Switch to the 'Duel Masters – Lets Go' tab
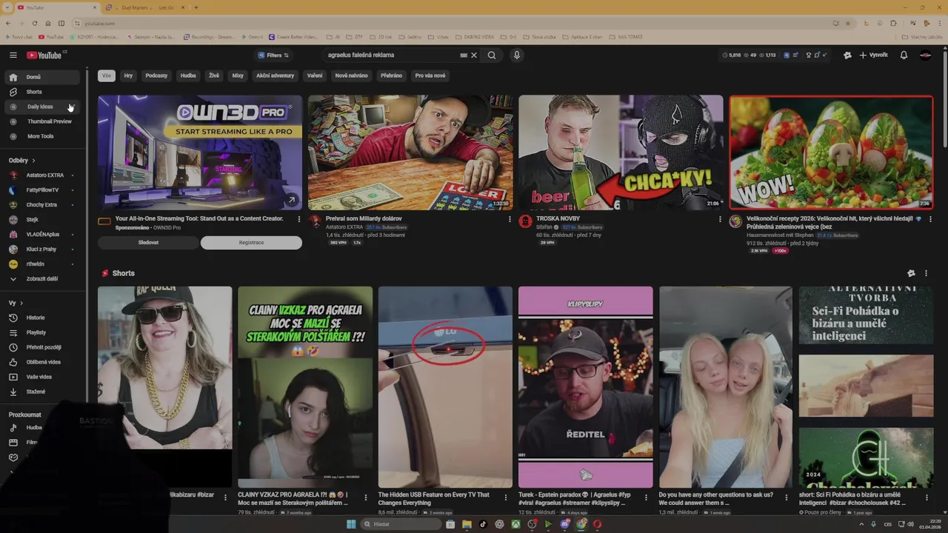The height and width of the screenshot is (533, 948). [x=144, y=7]
